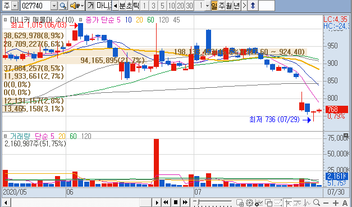Viewport: 352px width, 207px height.
Task: Click the add-indicator chart icon
Action: tap(259, 203)
